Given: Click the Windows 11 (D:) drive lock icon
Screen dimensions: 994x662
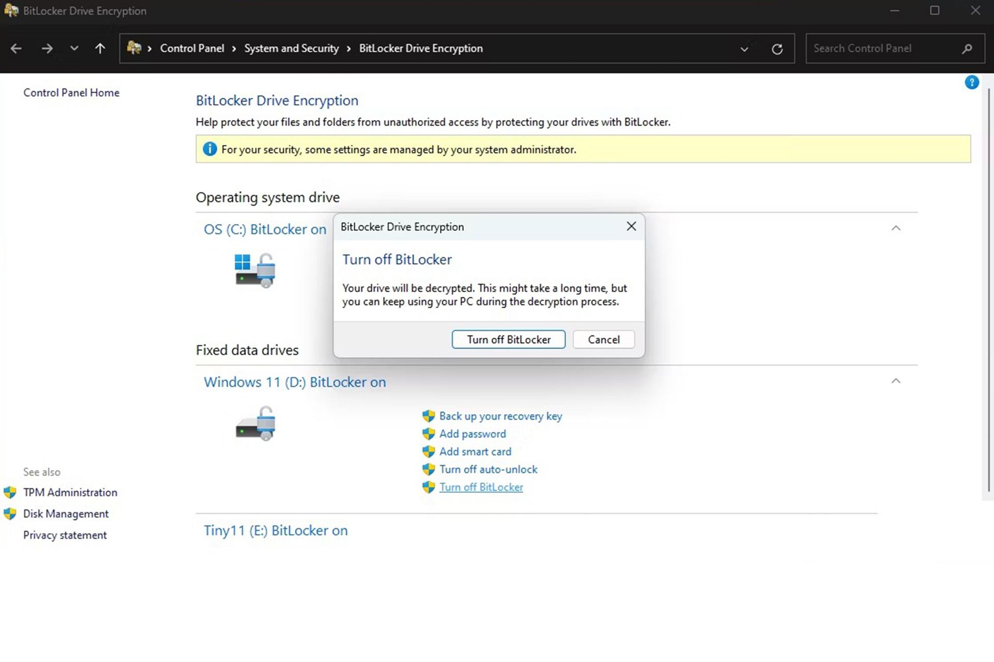Looking at the screenshot, I should point(255,423).
